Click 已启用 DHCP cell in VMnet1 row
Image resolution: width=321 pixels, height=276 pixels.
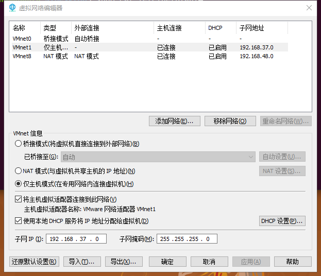(x=217, y=47)
